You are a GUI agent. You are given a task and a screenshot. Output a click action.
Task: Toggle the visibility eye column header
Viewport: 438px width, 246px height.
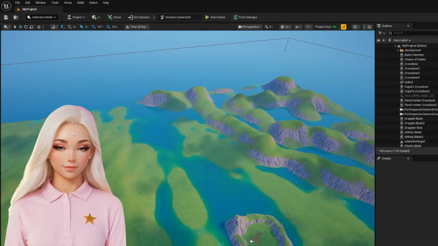[x=379, y=40]
